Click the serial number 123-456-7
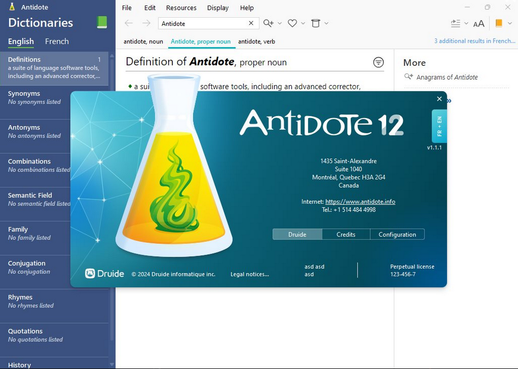Screen dimensions: 518x369 [403, 274]
